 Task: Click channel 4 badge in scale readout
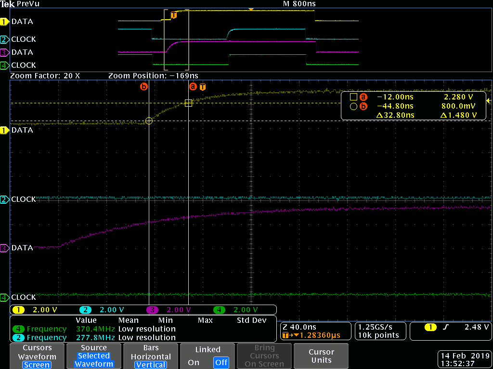click(219, 310)
